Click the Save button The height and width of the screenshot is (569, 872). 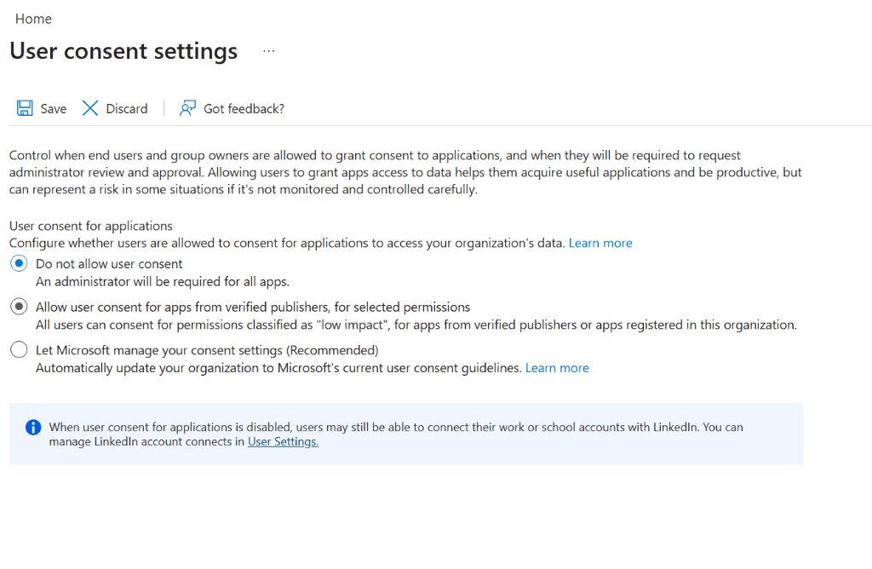coord(41,108)
